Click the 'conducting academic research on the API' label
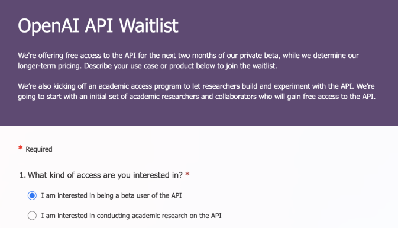Viewport: 398px width, 228px height. point(131,216)
